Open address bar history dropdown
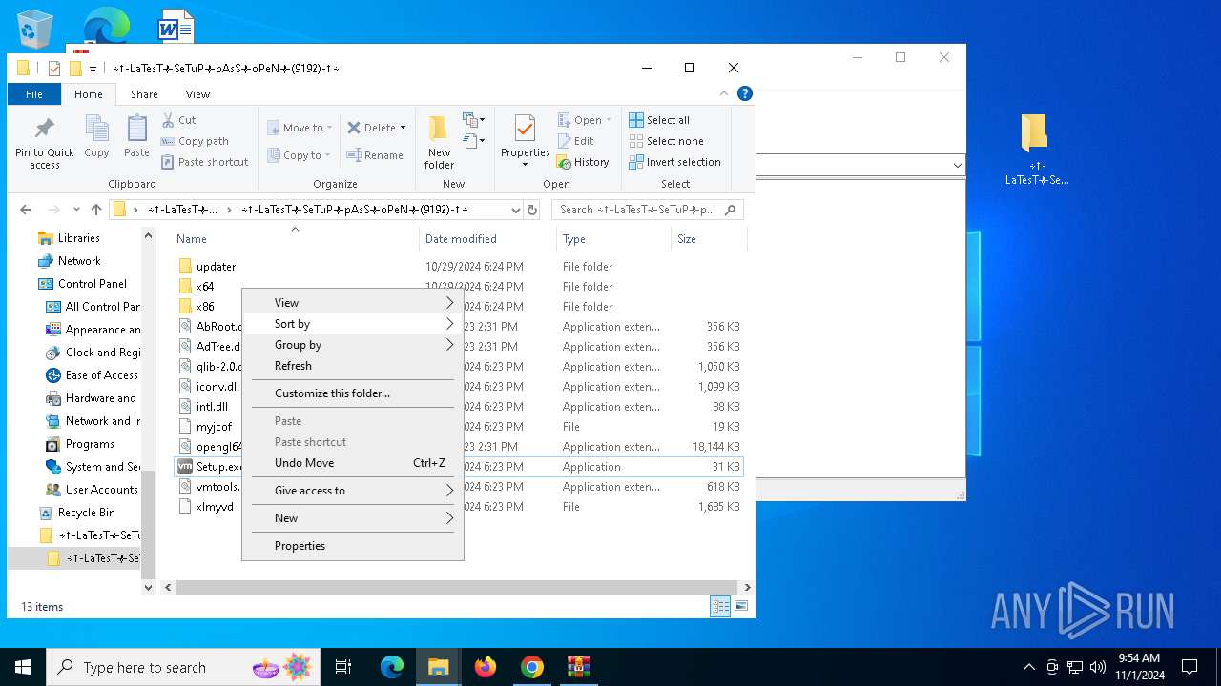The image size is (1221, 686). (516, 210)
